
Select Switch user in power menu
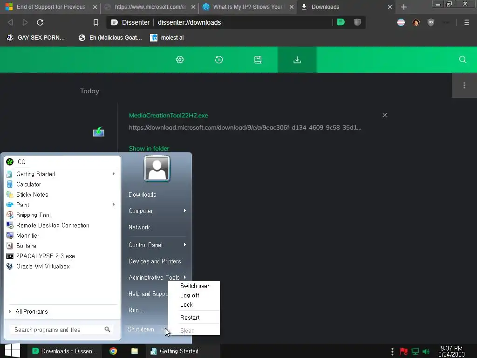click(x=195, y=286)
